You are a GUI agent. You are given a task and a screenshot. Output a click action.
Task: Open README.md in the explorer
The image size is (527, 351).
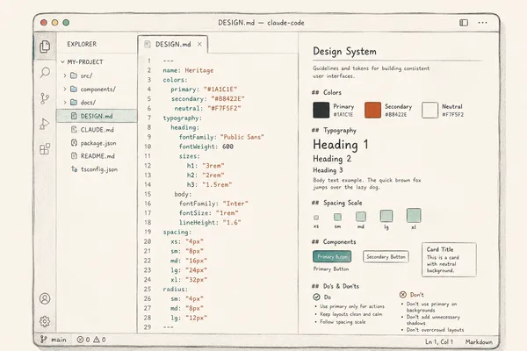[x=97, y=156]
